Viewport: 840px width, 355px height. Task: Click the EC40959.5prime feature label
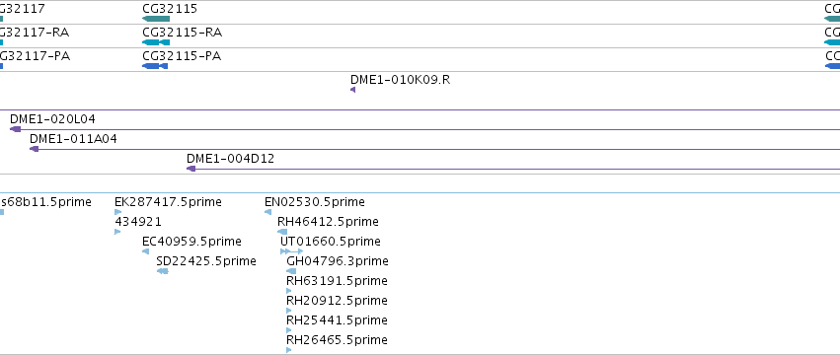click(x=191, y=242)
